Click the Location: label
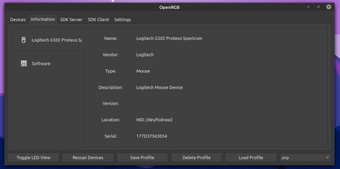The image size is (340, 169). coord(110,120)
